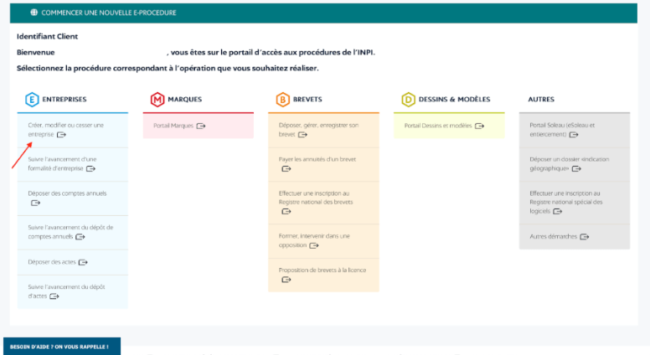Click the globe icon in the header bar

pos(34,13)
